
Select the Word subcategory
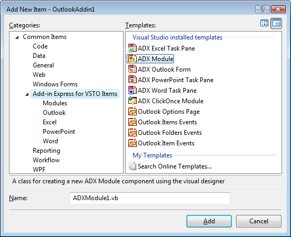click(50, 141)
